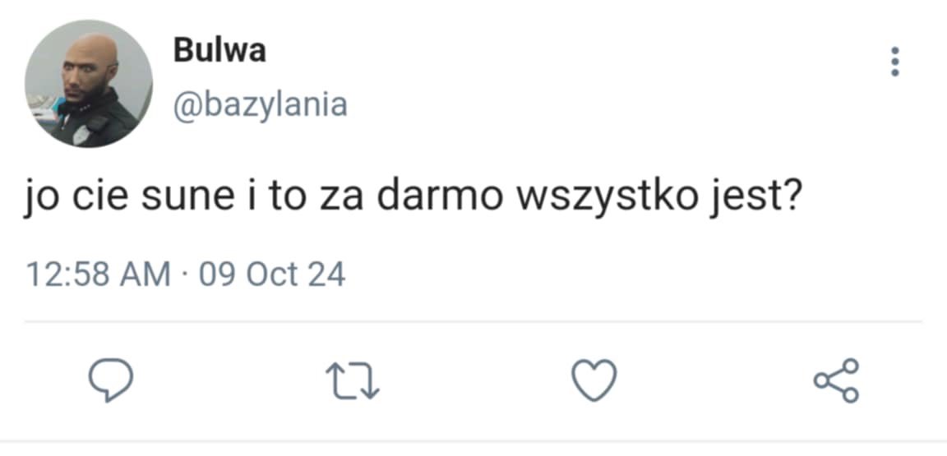This screenshot has height=456, width=947.
Task: Visit the @bazylania handle link
Action: [261, 105]
